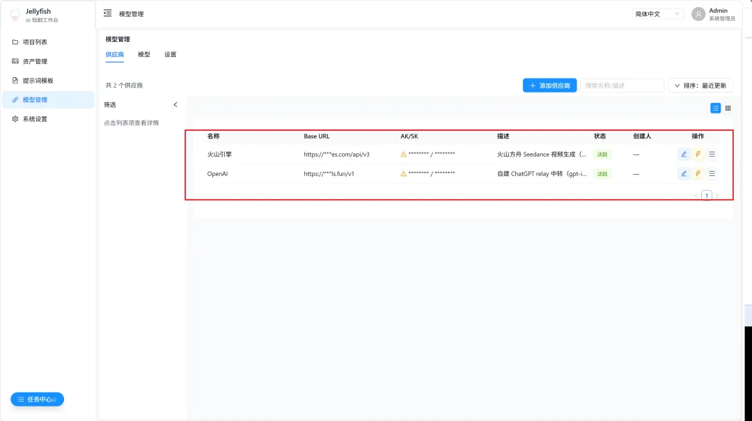Image resolution: width=752 pixels, height=421 pixels.
Task: Click the https://***ls.fun/v1 URL cell
Action: coord(329,173)
